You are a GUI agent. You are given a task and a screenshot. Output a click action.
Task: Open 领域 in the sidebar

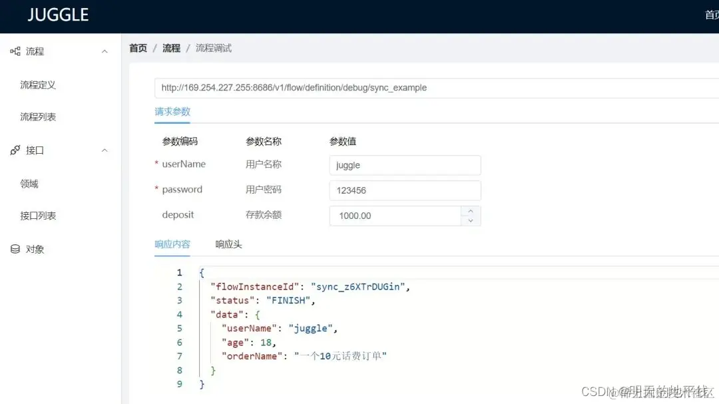pyautogui.click(x=29, y=184)
